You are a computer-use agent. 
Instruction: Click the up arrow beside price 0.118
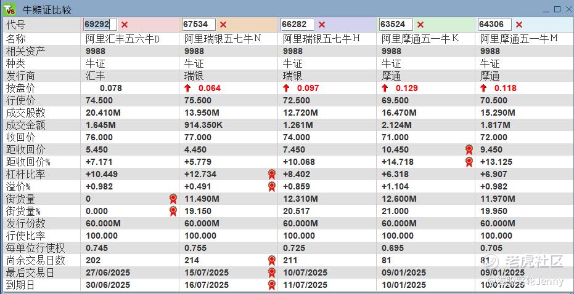tap(483, 88)
